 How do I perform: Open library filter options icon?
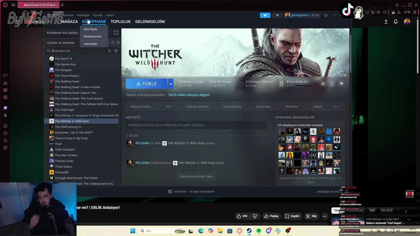pyautogui.click(x=116, y=51)
